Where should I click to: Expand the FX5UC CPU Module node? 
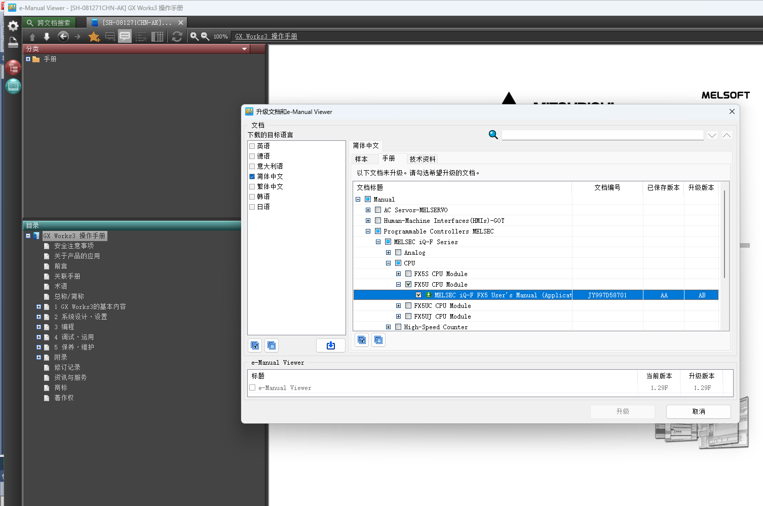click(x=398, y=305)
